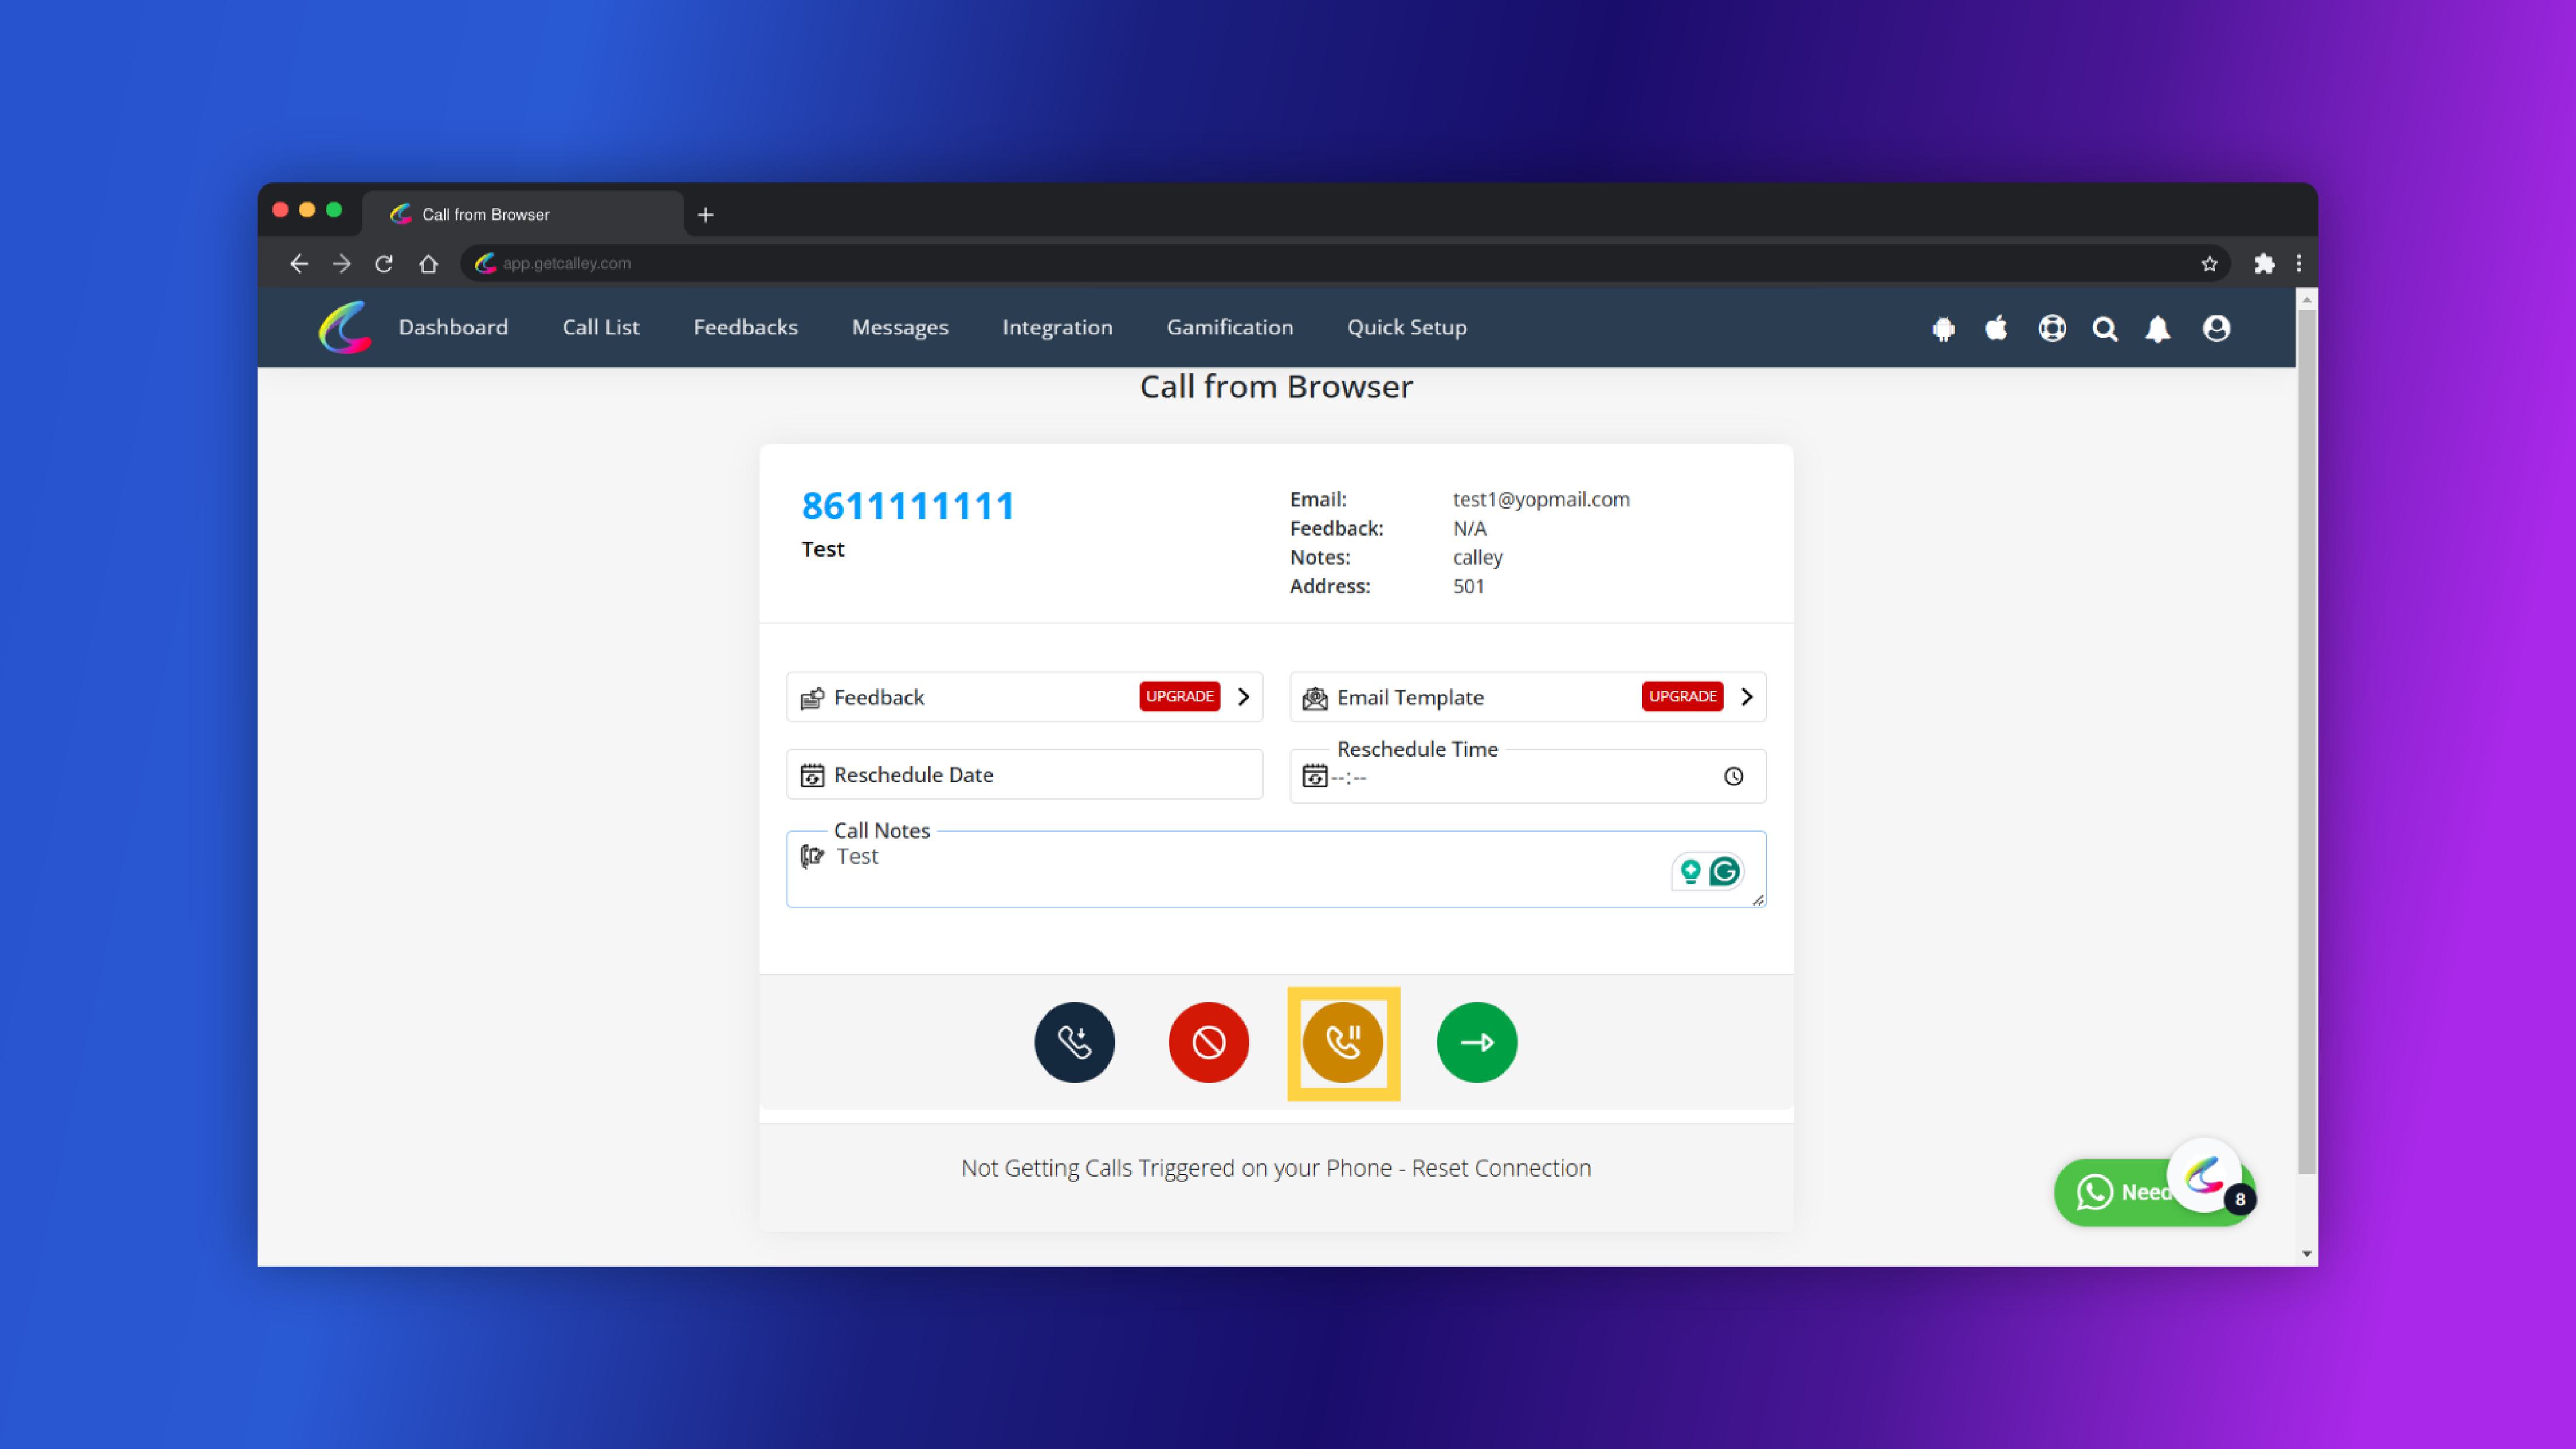
Task: Select the Call from Browser tab
Action: click(x=522, y=214)
